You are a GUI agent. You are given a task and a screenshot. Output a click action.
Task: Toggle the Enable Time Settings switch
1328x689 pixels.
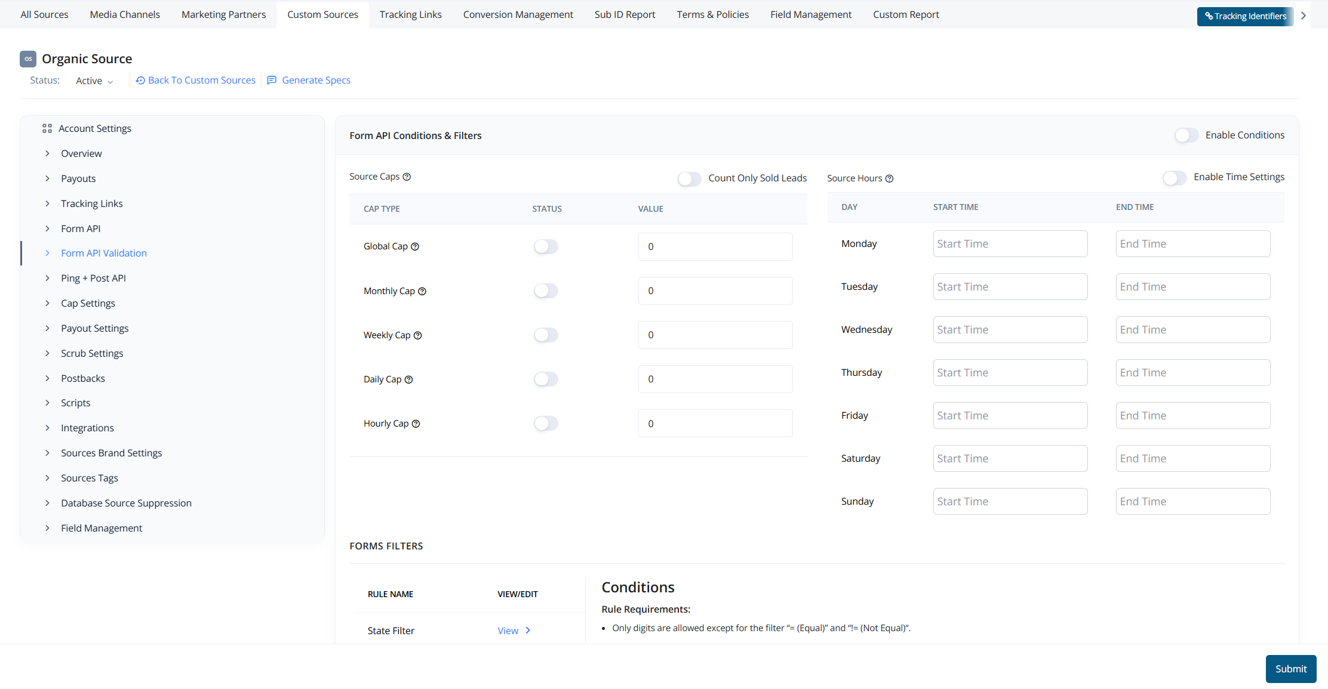click(x=1174, y=178)
